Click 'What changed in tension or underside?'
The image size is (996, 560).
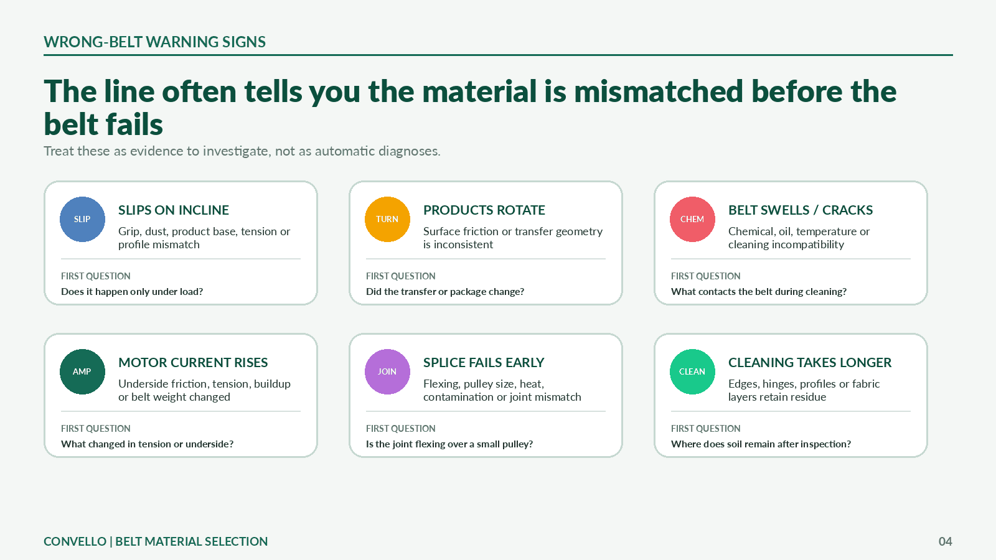pos(148,444)
